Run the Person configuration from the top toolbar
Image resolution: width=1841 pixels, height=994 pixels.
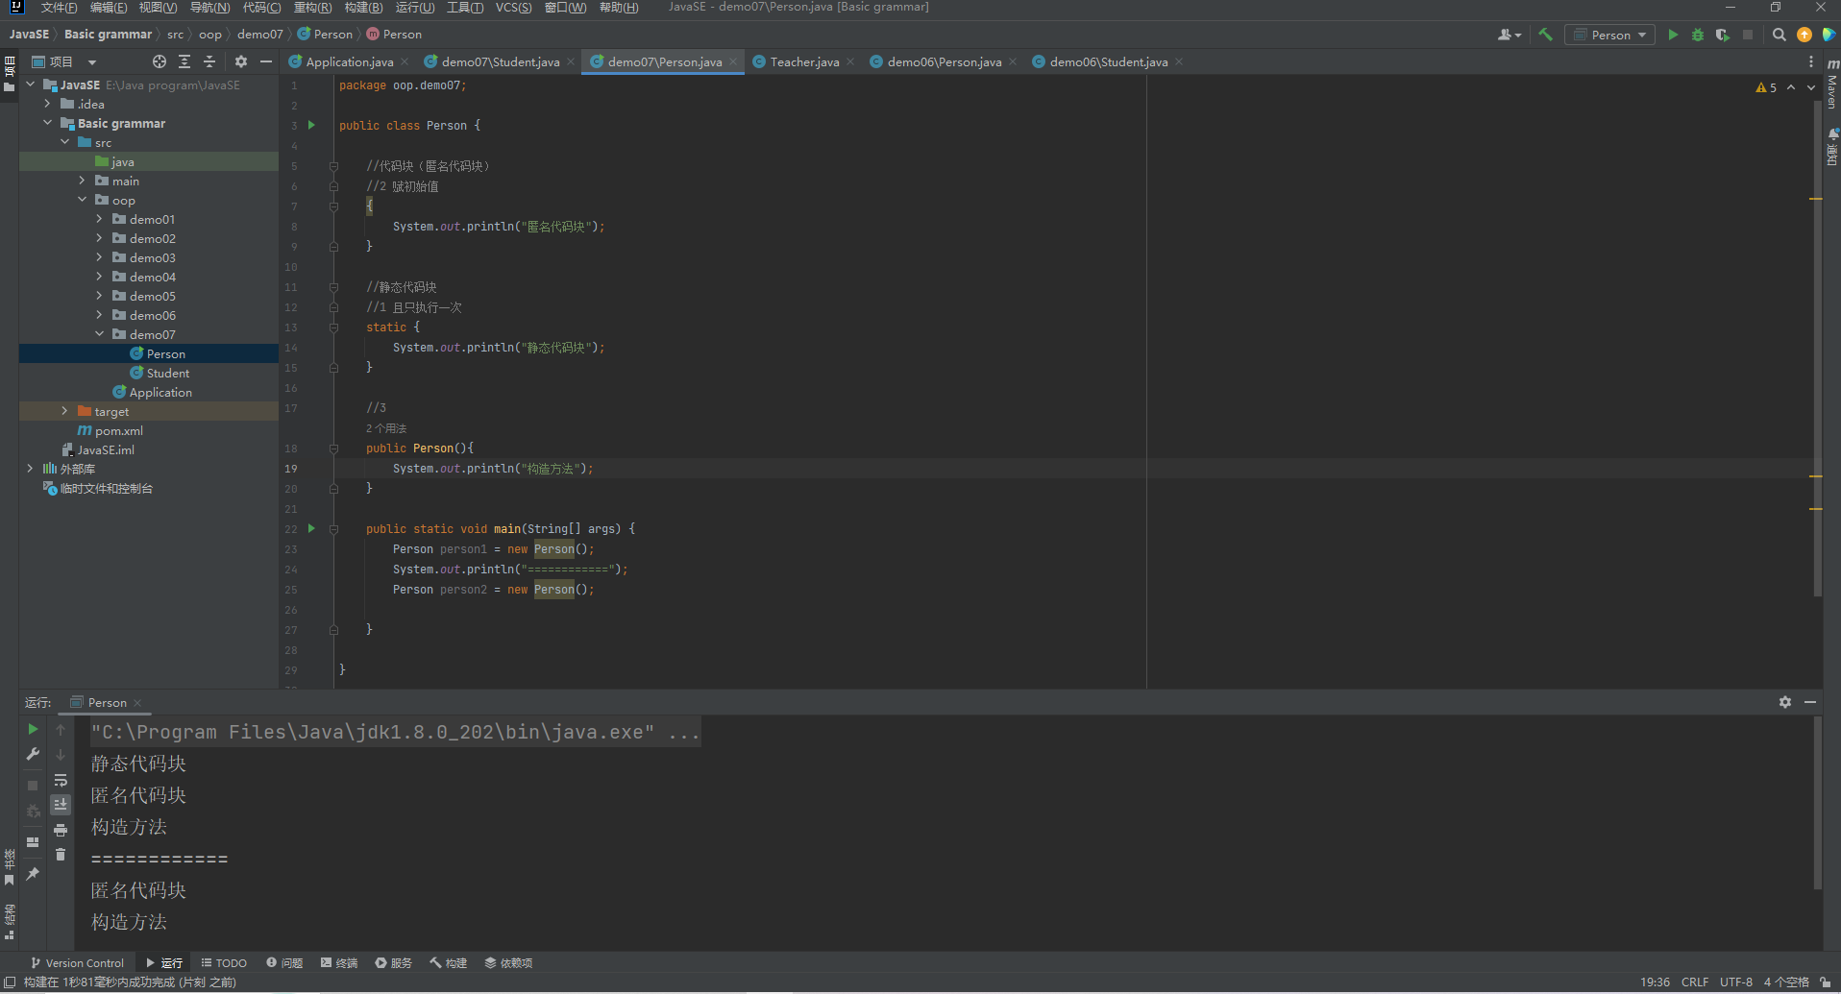[x=1673, y=35]
